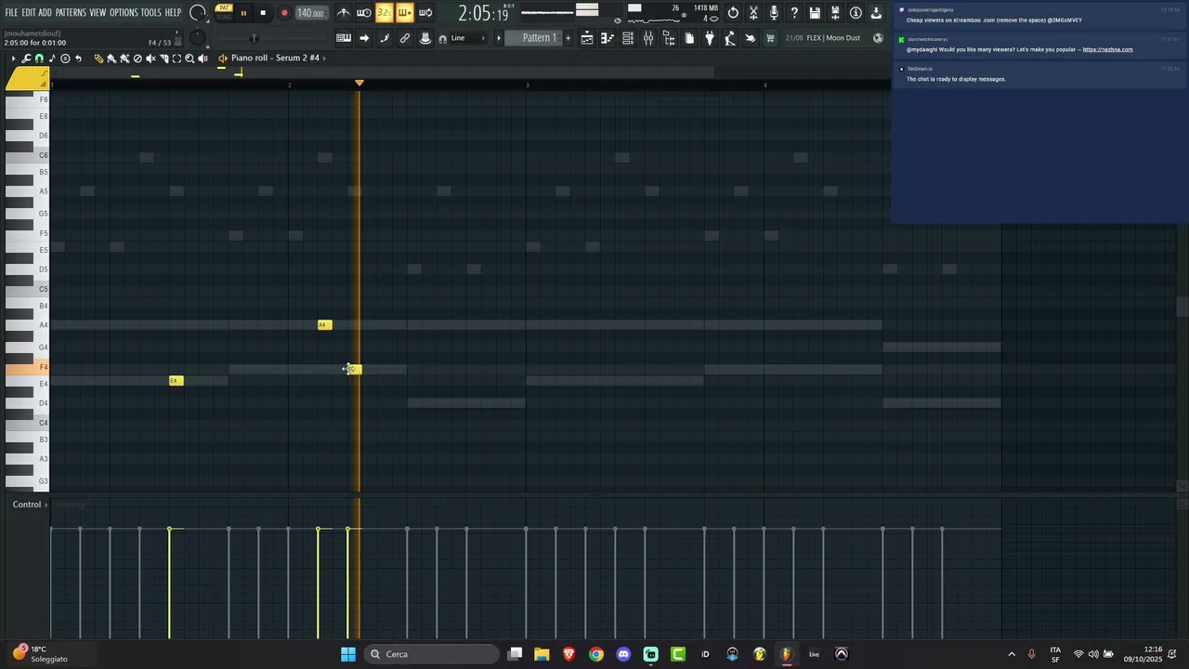The height and width of the screenshot is (669, 1189).
Task: Toggle the piano roll magnet snap
Action: [x=39, y=59]
